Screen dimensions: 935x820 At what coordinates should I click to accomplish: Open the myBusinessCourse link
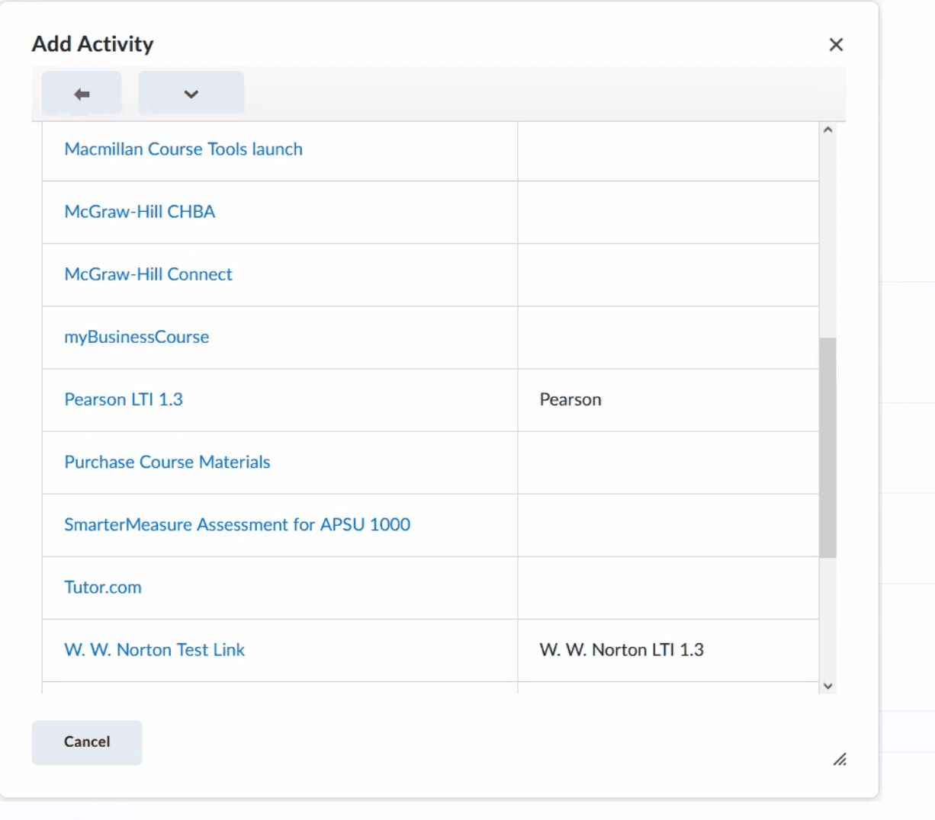[137, 337]
